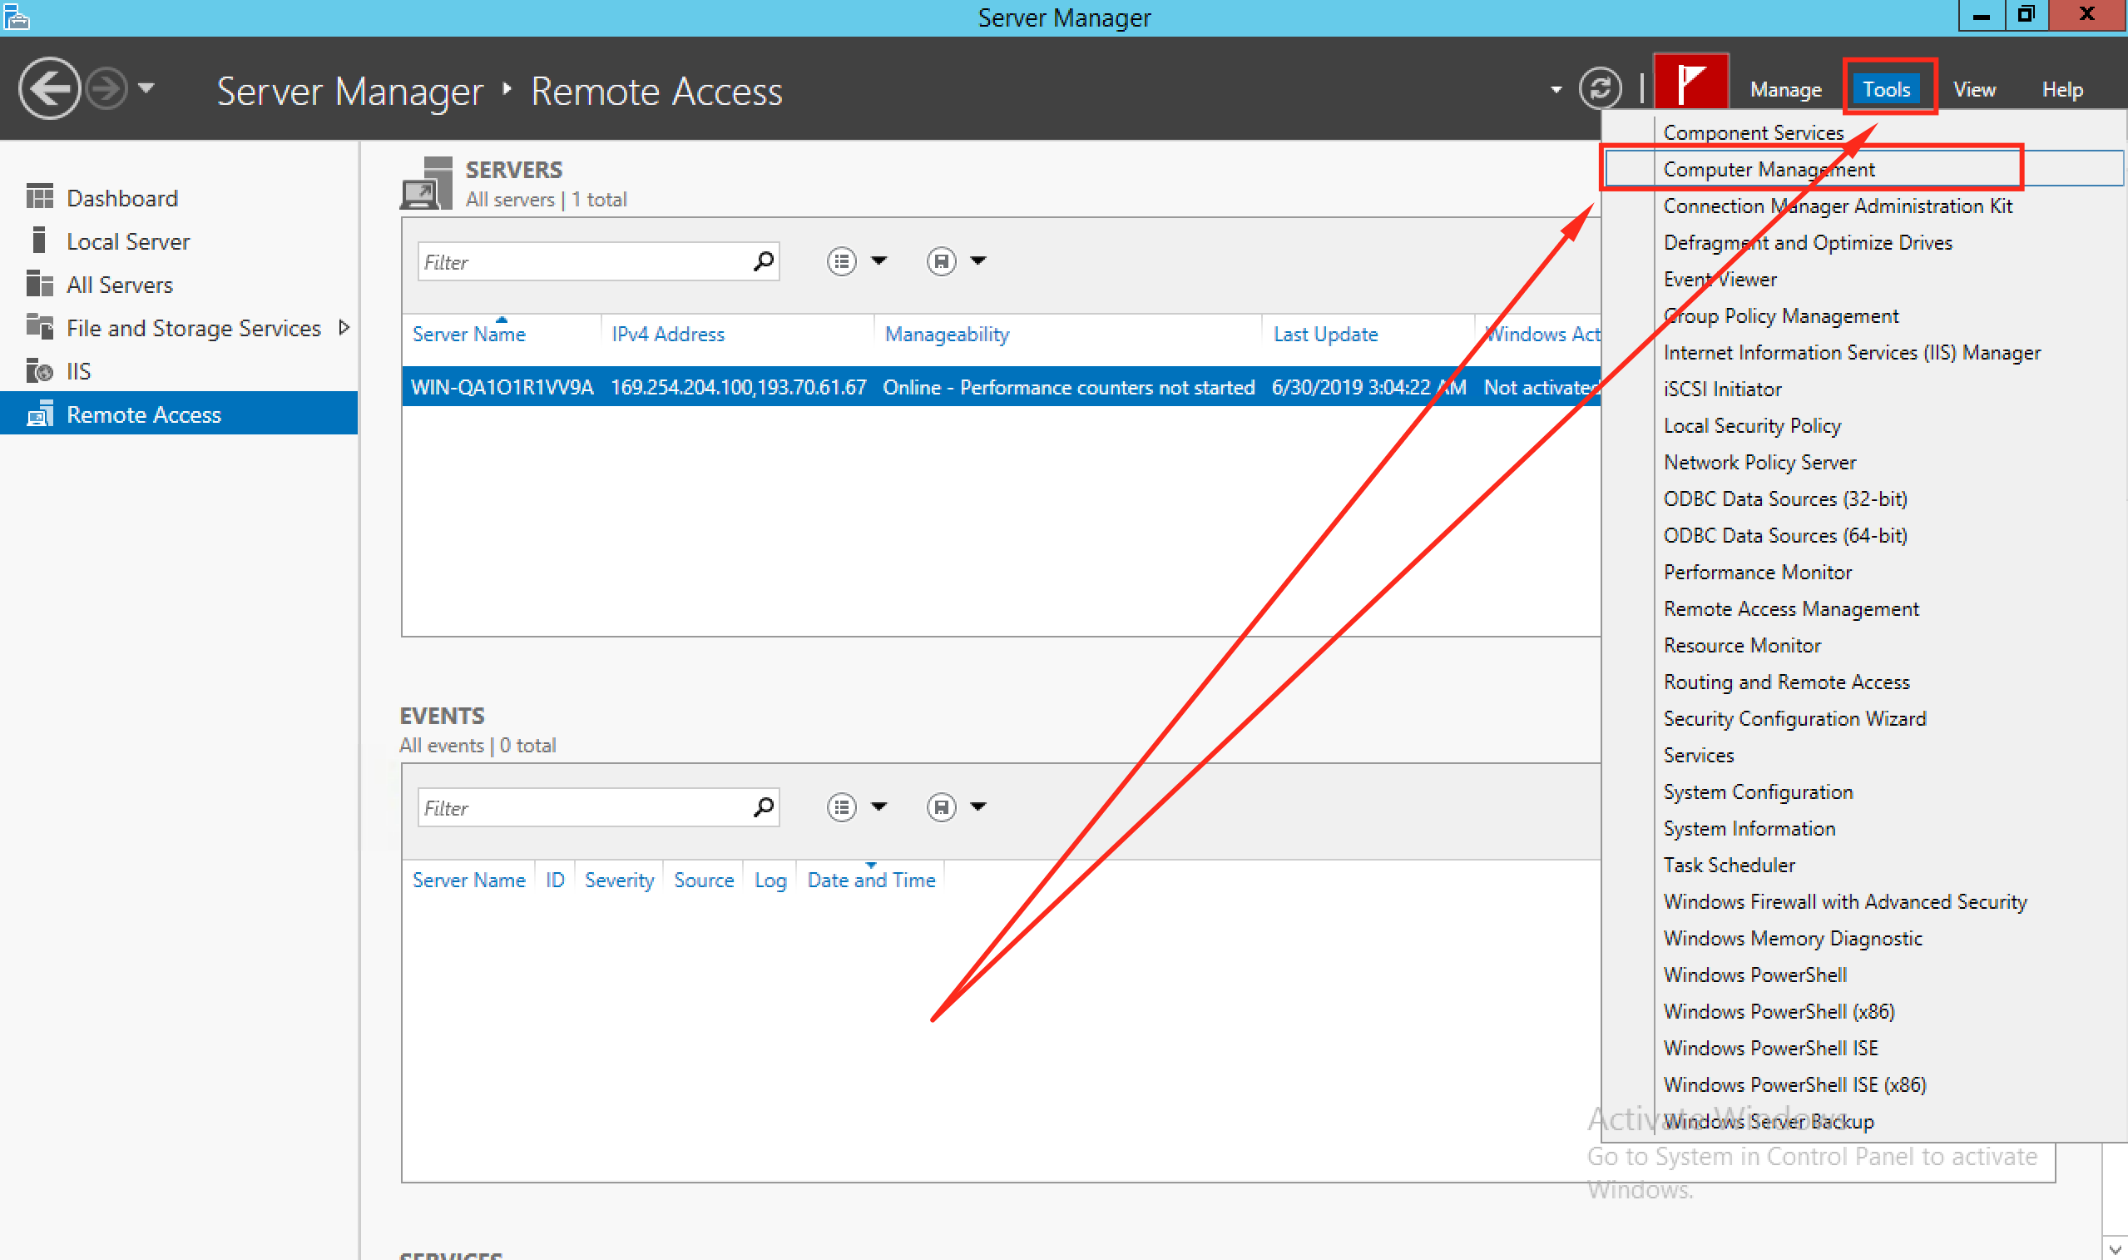This screenshot has width=2128, height=1260.
Task: Open Local Security Policy
Action: click(x=1751, y=424)
